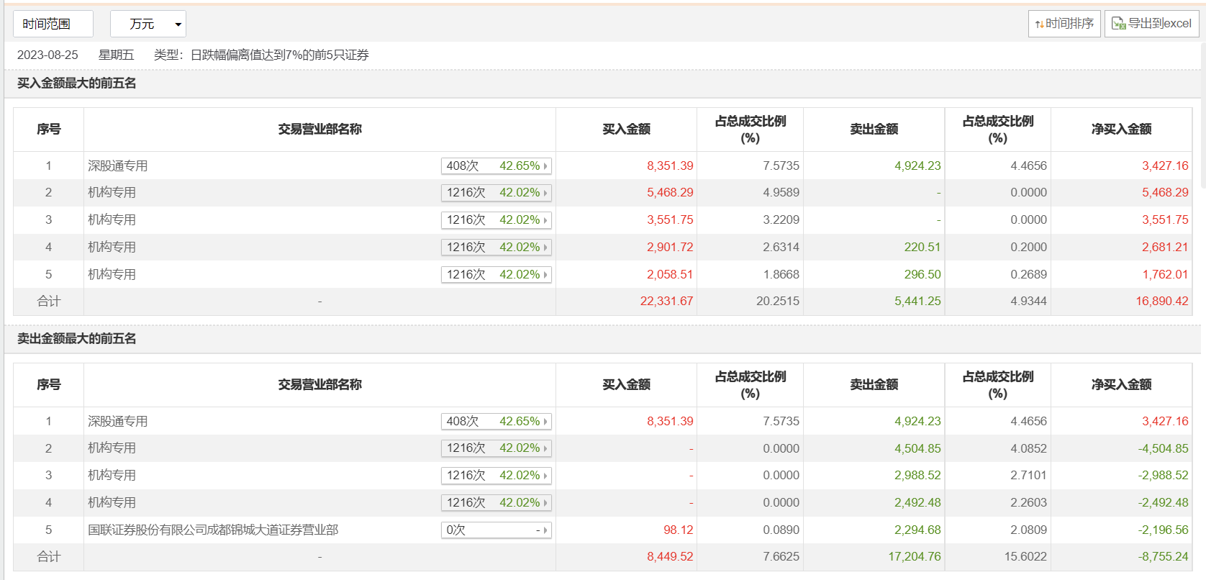
Task: Open 深股通专用 in the buy table
Action: pyautogui.click(x=118, y=166)
